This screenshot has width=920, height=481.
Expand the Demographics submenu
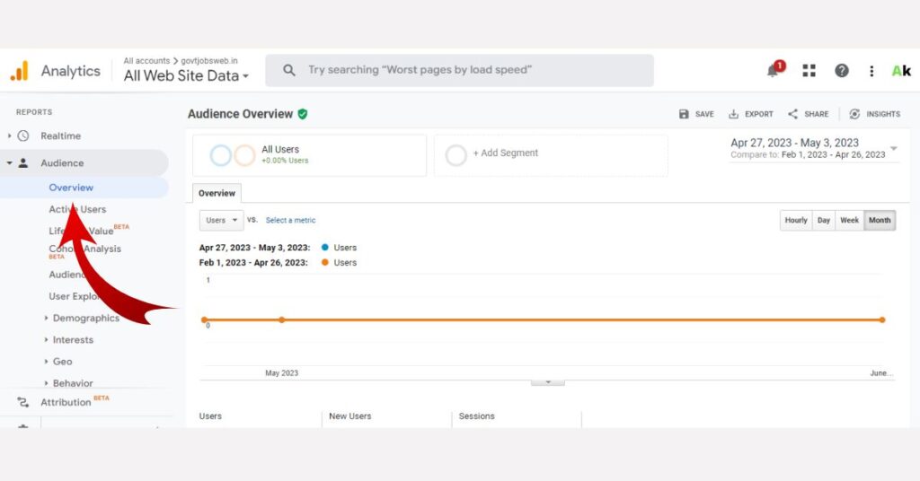(47, 319)
